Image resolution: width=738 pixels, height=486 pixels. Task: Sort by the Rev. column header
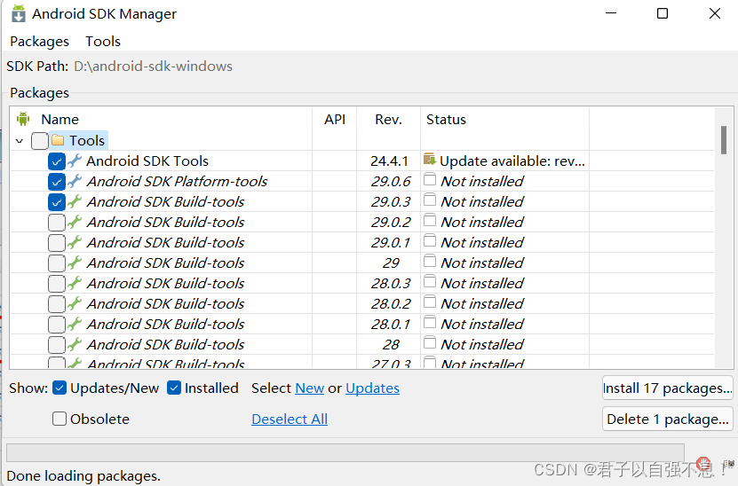pyautogui.click(x=388, y=120)
